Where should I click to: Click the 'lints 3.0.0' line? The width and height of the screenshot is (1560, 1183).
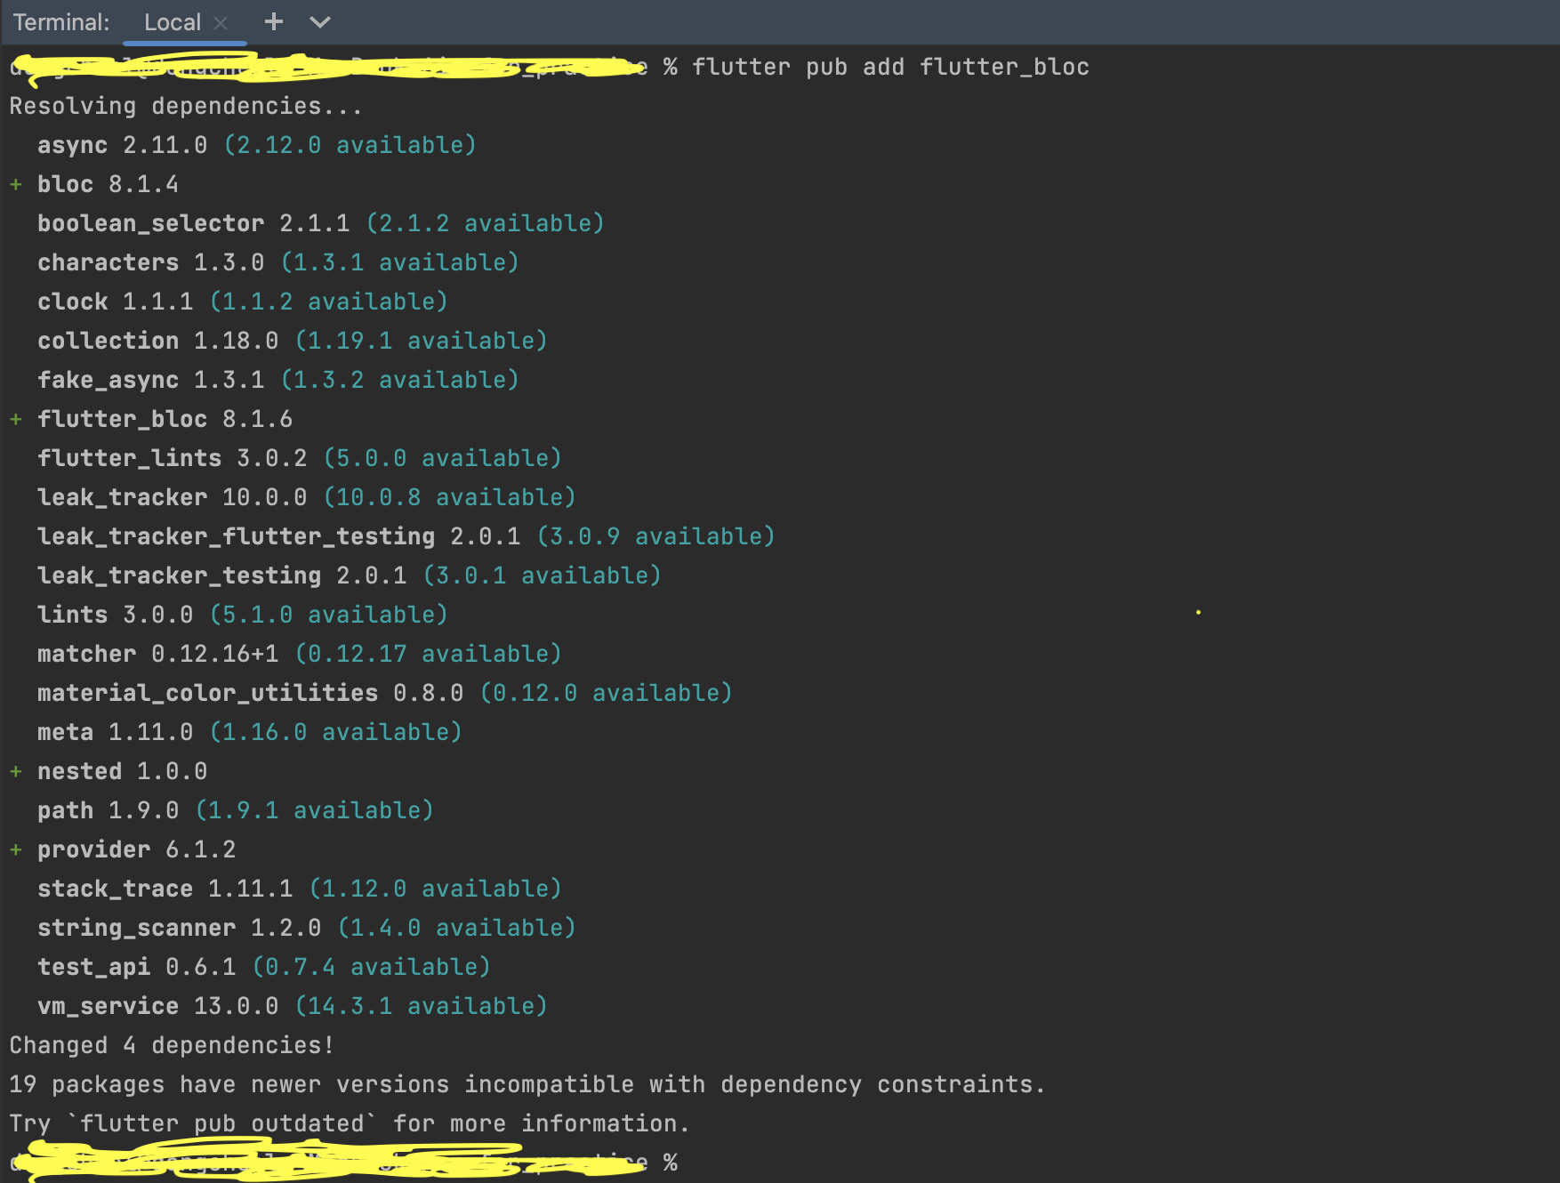click(x=243, y=615)
